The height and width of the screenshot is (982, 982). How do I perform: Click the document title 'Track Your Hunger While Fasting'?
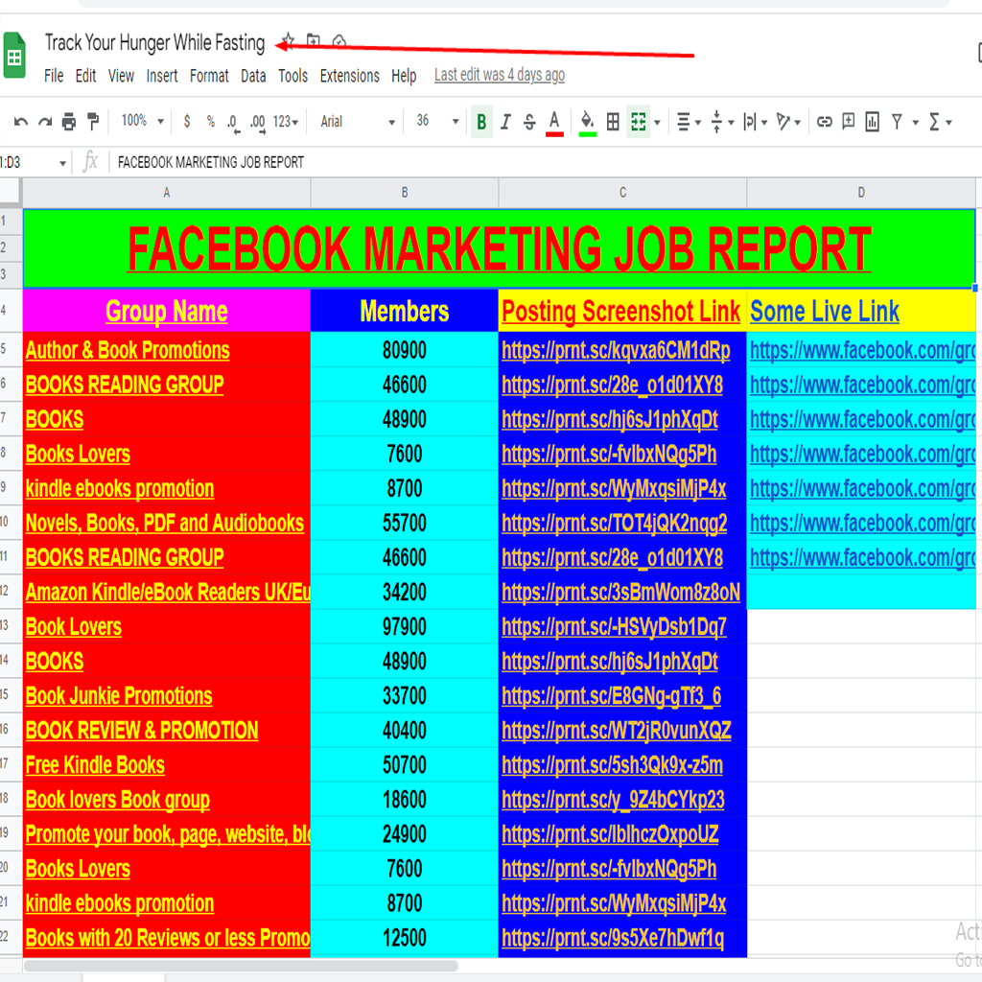pyautogui.click(x=154, y=42)
